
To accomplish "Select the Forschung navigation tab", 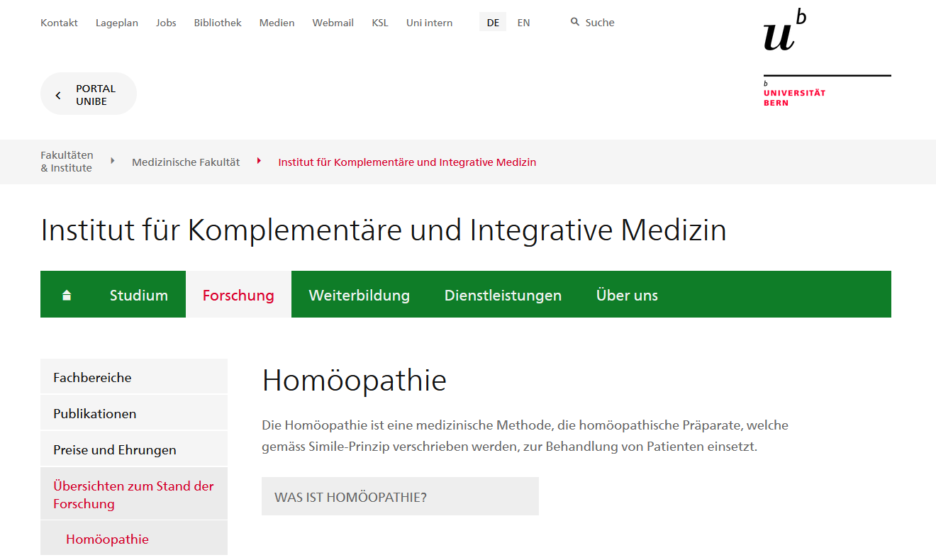I will 238,295.
